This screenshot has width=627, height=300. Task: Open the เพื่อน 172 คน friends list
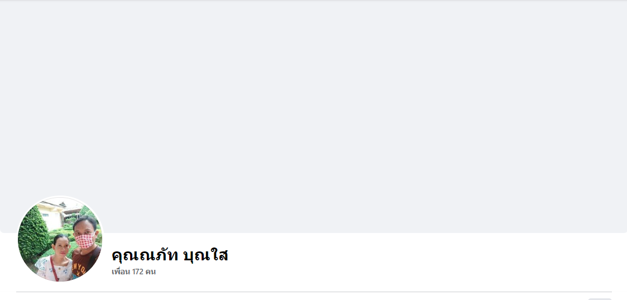click(133, 272)
